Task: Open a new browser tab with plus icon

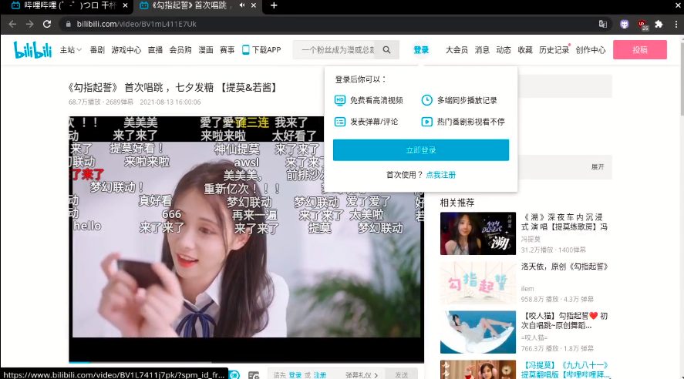Action: (x=274, y=5)
